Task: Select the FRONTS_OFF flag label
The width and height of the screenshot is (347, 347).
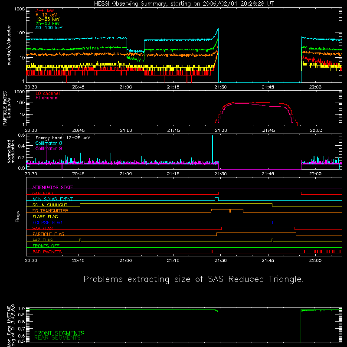Action: coord(46,246)
